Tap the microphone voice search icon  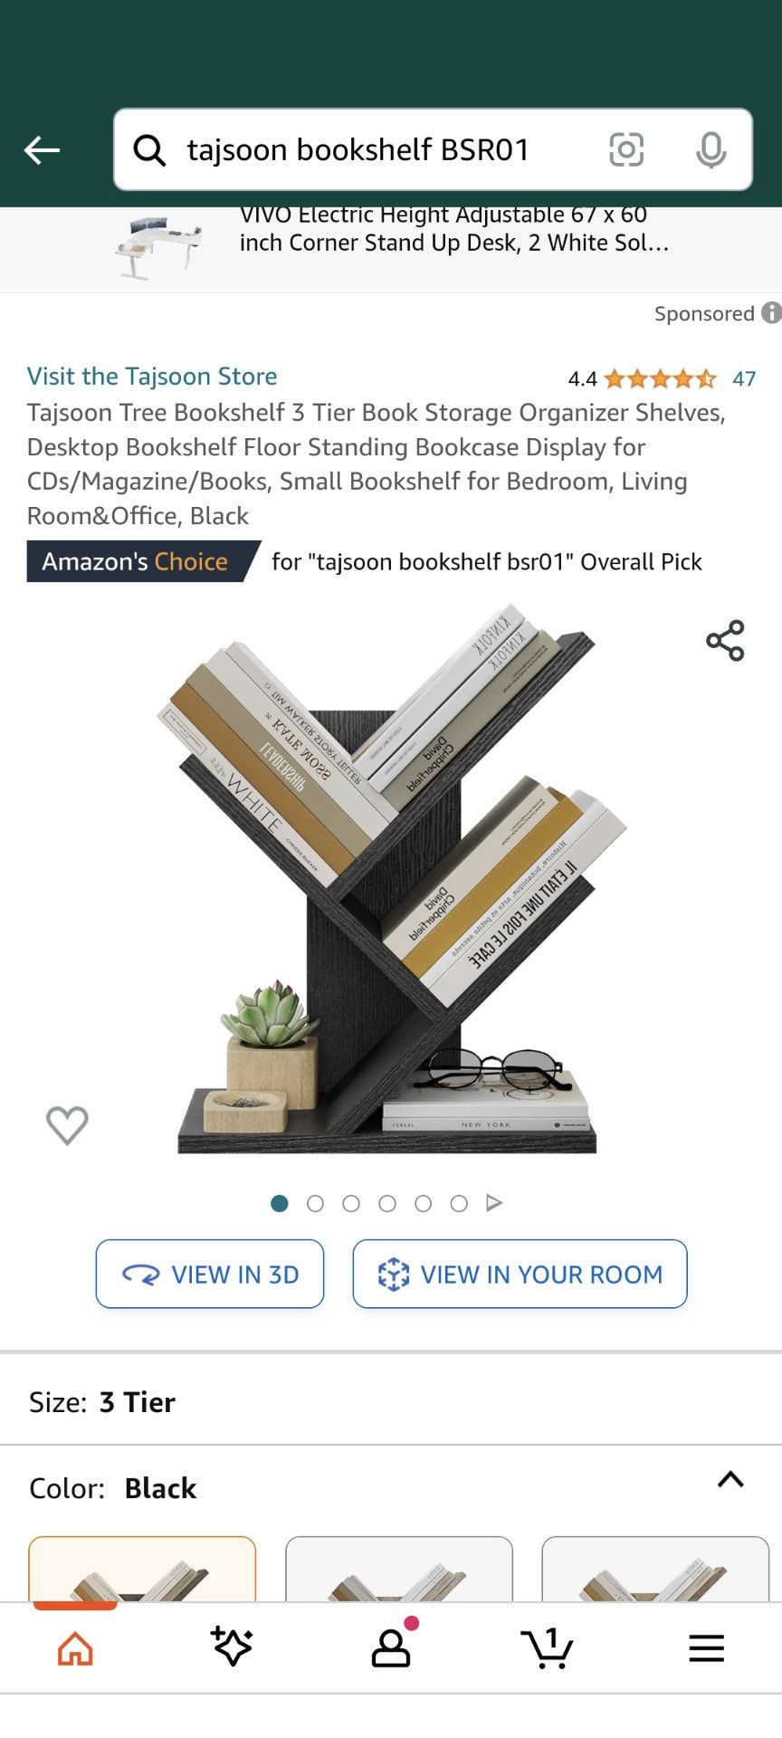tap(711, 149)
